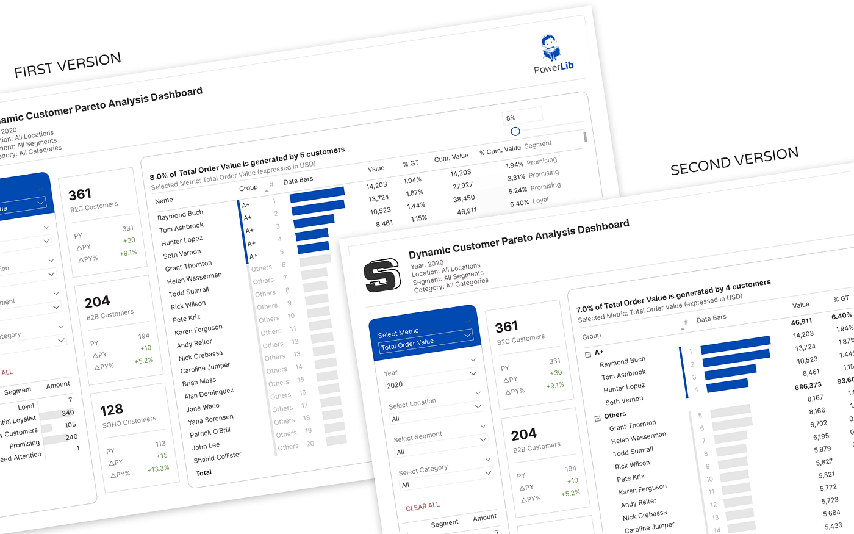Click the Segment header beside % Cum. Value
Image resolution: width=854 pixels, height=534 pixels.
click(538, 145)
